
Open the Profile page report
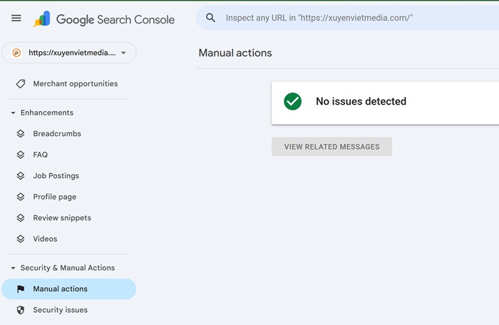(68, 197)
